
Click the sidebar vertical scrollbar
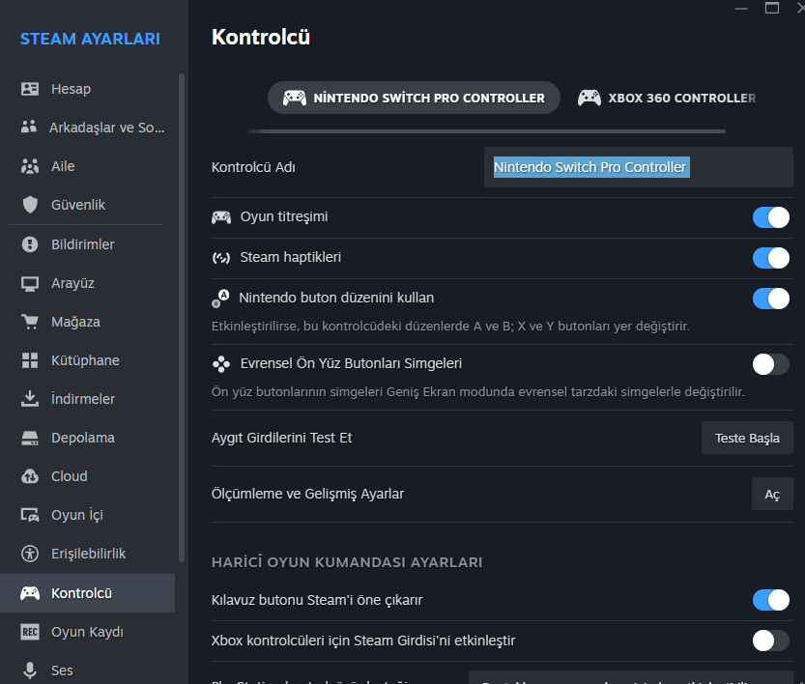pyautogui.click(x=182, y=318)
